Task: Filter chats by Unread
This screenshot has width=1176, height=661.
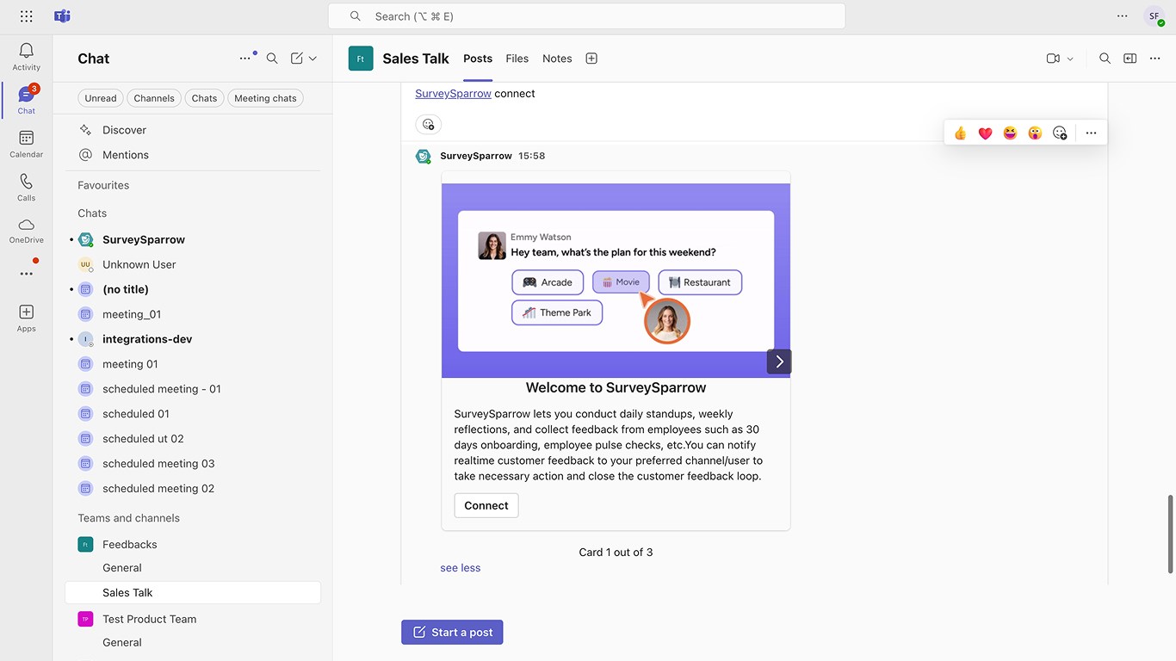Action: coord(101,98)
